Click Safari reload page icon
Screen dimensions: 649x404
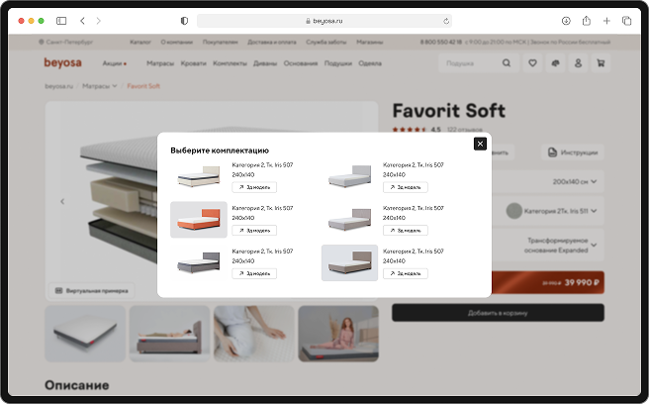coord(446,21)
